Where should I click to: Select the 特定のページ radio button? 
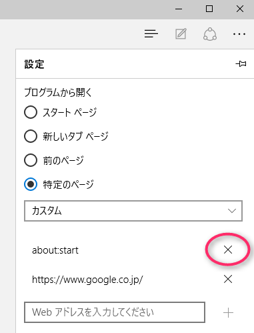tap(31, 184)
